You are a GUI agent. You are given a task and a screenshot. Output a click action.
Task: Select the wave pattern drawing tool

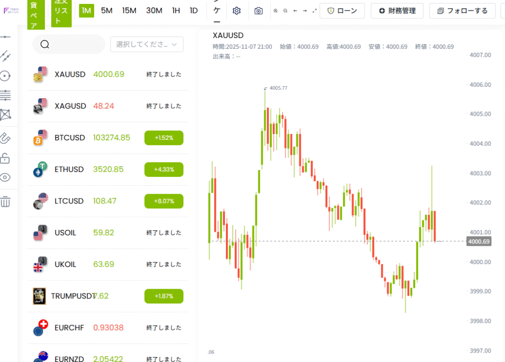5,115
